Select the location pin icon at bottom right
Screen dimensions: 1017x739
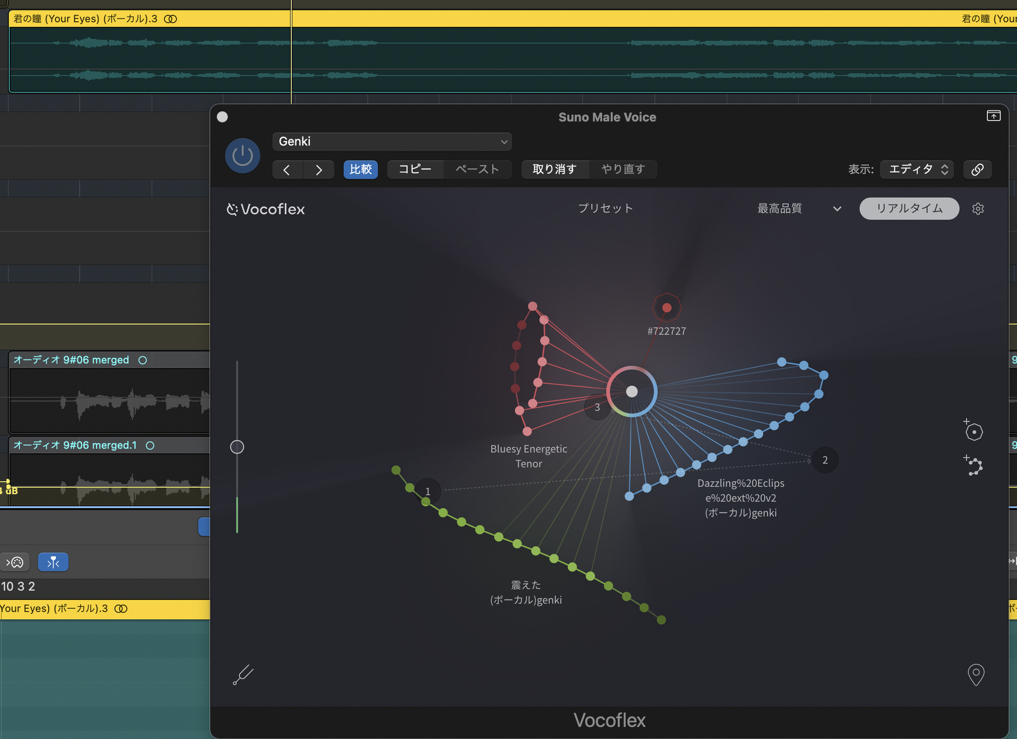(976, 675)
